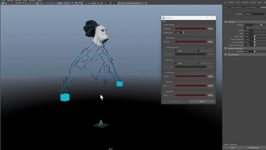
Task: Click Select button next to Fascia field
Action: point(211,76)
